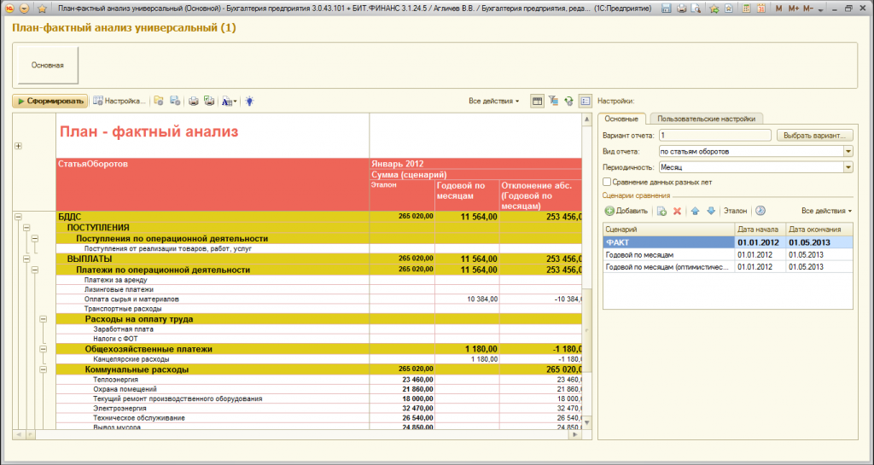Switch to Пользовательские настройки tab
874x465 pixels.
point(705,119)
